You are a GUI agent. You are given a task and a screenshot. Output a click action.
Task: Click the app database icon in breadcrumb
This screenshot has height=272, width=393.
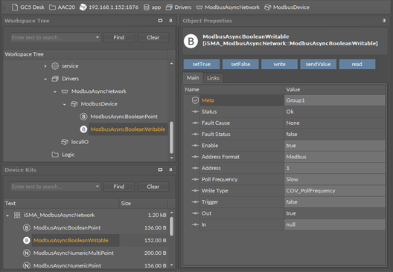tap(147, 7)
